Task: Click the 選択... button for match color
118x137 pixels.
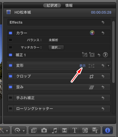Action: [x=56, y=47]
